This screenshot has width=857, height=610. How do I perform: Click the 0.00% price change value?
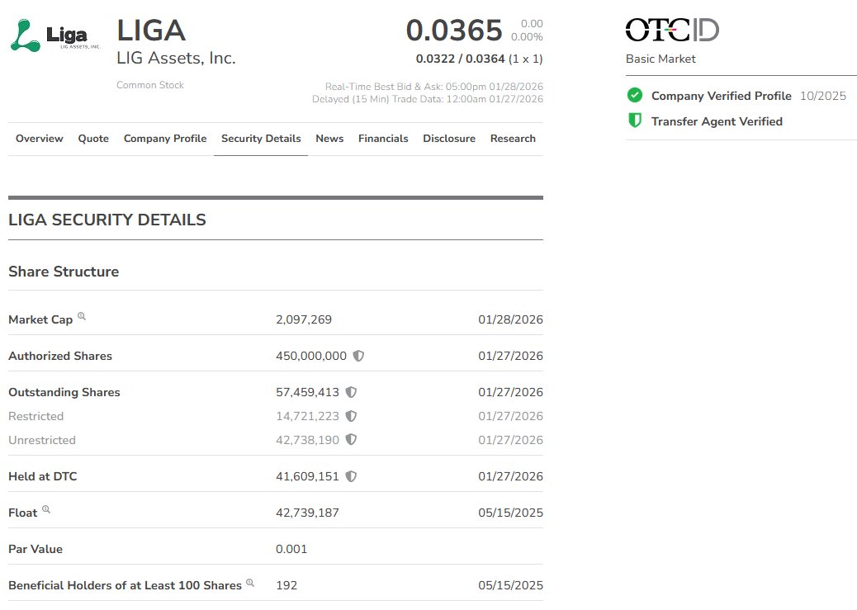527,37
